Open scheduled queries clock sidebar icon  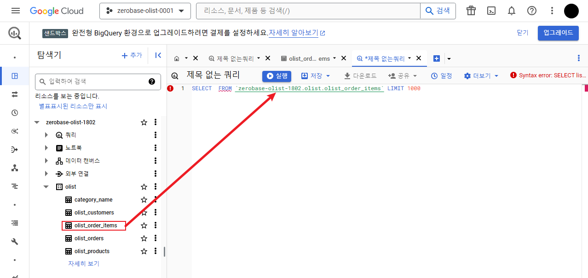tap(14, 113)
